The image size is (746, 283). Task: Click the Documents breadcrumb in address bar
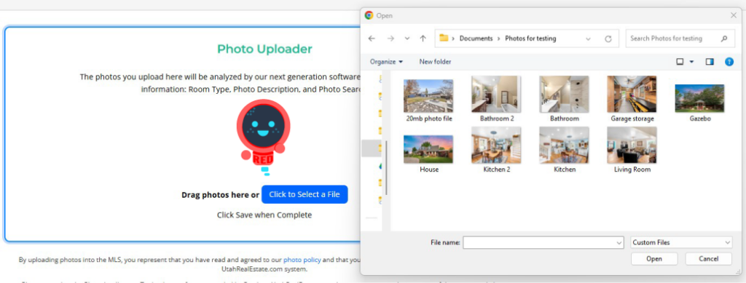click(476, 39)
